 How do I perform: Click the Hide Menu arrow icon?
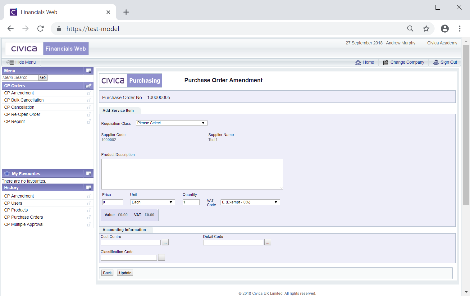point(10,62)
